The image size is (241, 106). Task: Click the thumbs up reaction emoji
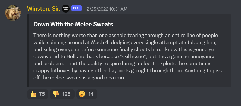tap(33, 94)
